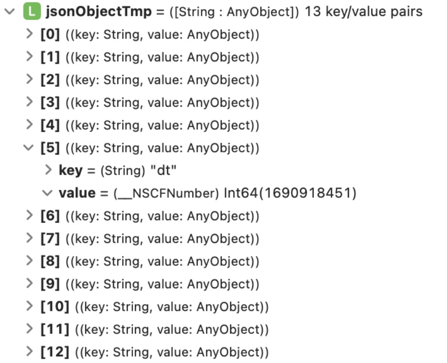Select the Int64(1690918451) value text
The height and width of the screenshot is (363, 447).
click(x=290, y=193)
